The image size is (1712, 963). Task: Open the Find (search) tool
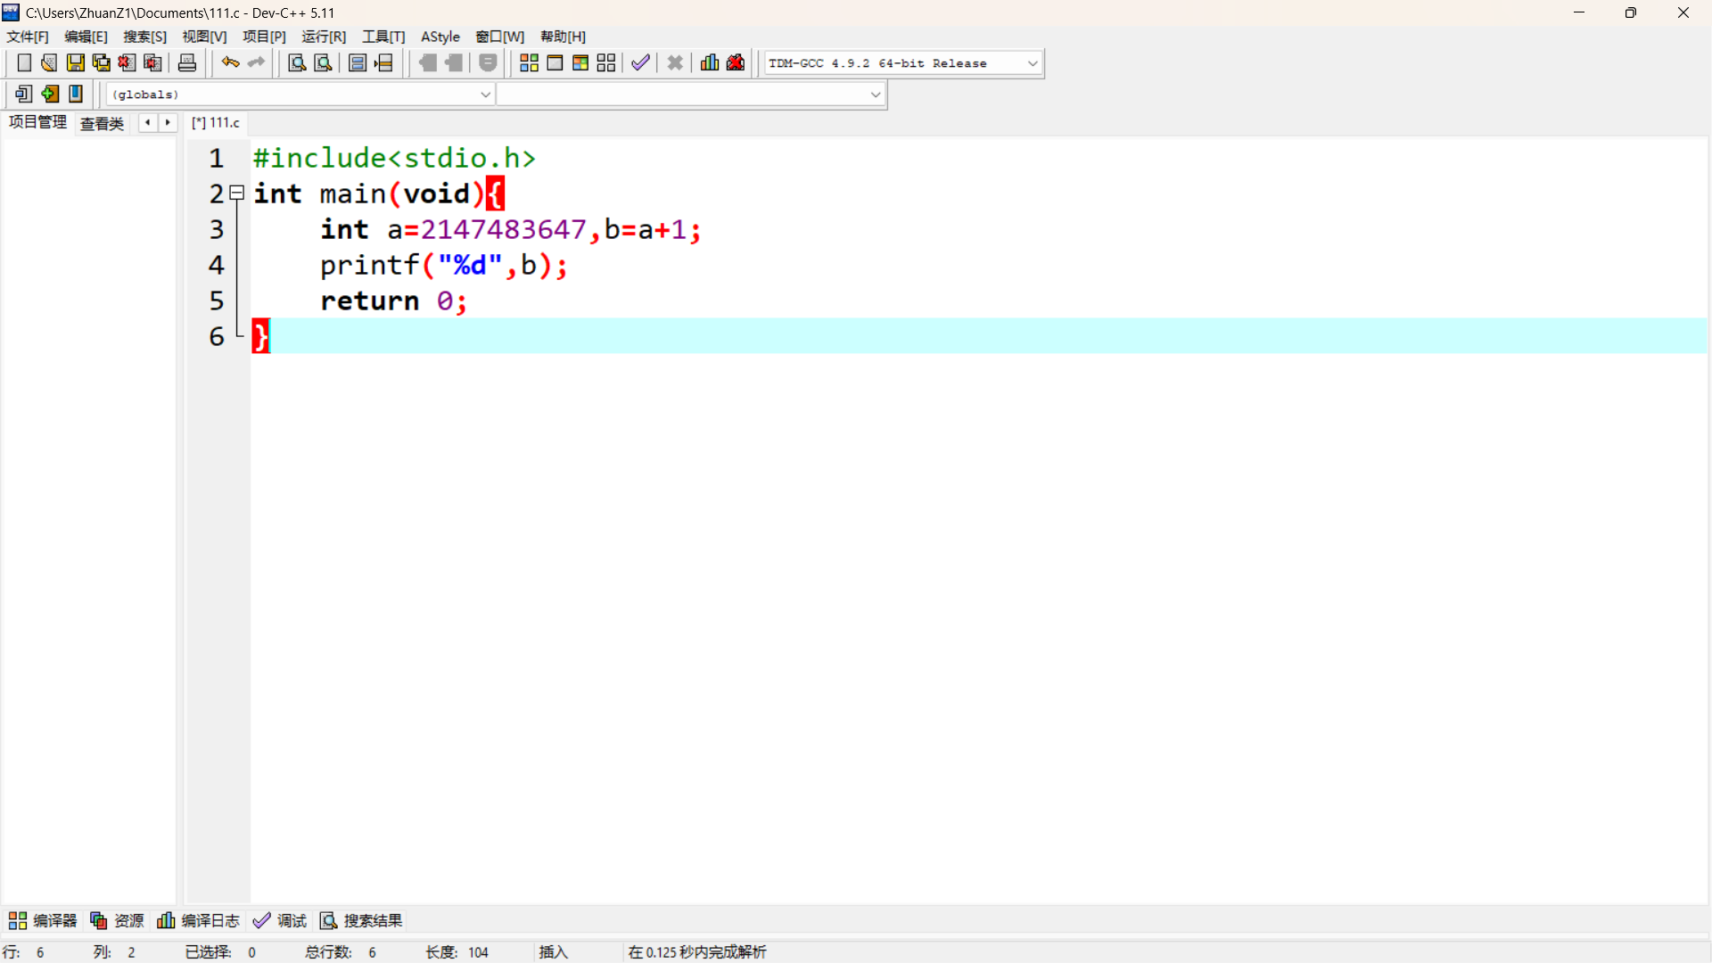tap(297, 63)
